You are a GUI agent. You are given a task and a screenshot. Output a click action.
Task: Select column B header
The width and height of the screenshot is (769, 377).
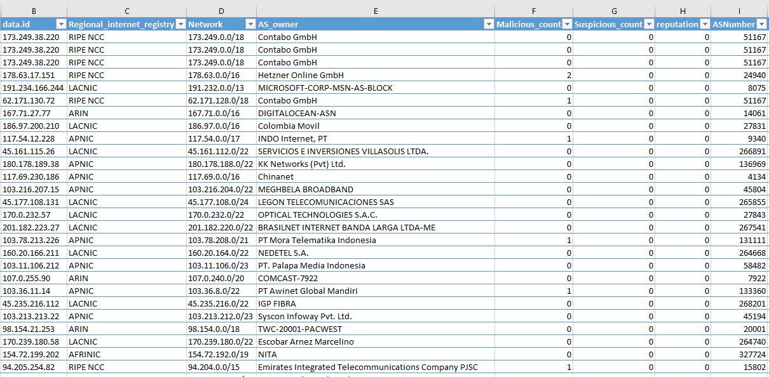click(34, 11)
